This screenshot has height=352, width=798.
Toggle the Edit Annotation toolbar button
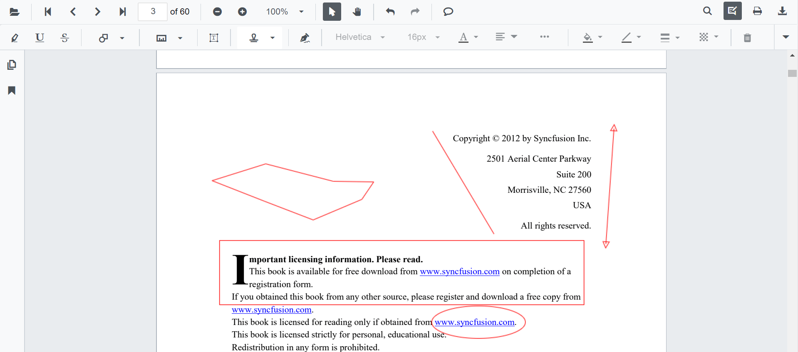[732, 11]
